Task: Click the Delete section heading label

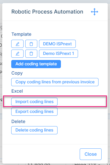Action: point(18,121)
